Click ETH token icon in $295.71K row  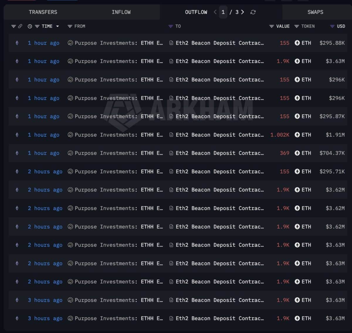(297, 171)
